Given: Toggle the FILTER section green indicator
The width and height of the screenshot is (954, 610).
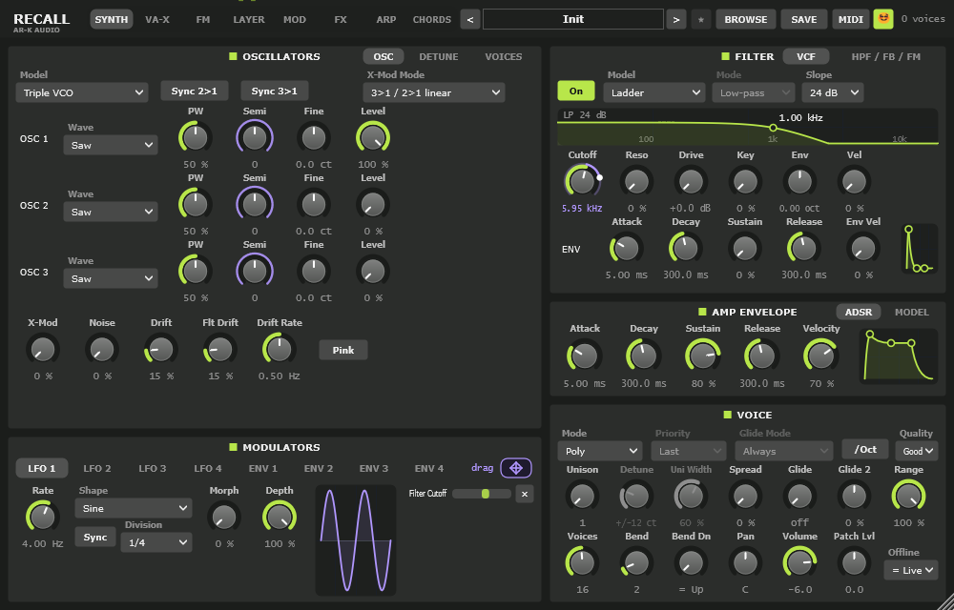Looking at the screenshot, I should coord(725,56).
